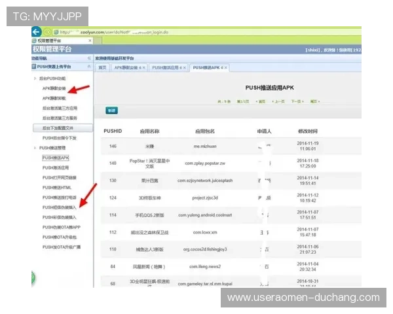393x314 pixels.
Task: Click the 2014-11-19 11:06:01 timestamp cell
Action: [308, 146]
